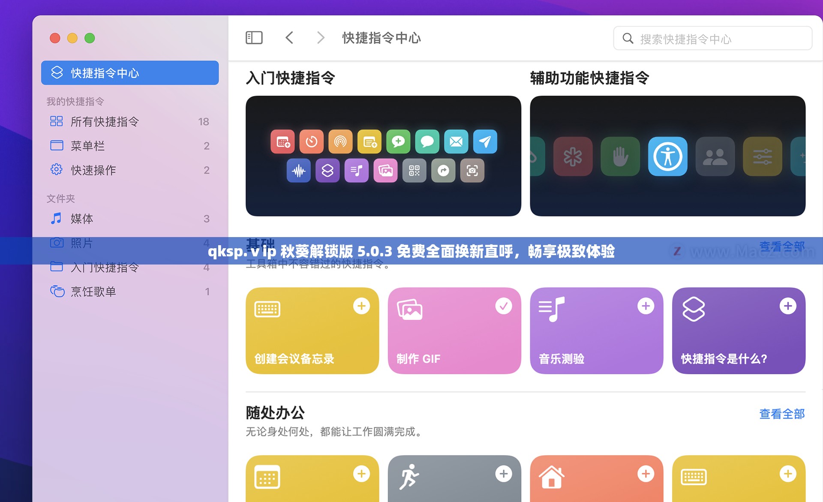
Task: Toggle the sidebar visibility icon
Action: click(x=254, y=38)
